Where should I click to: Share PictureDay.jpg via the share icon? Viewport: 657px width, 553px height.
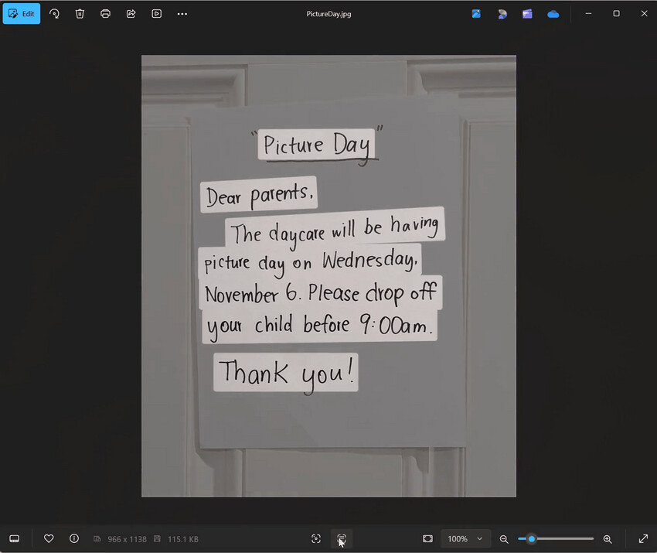click(131, 14)
